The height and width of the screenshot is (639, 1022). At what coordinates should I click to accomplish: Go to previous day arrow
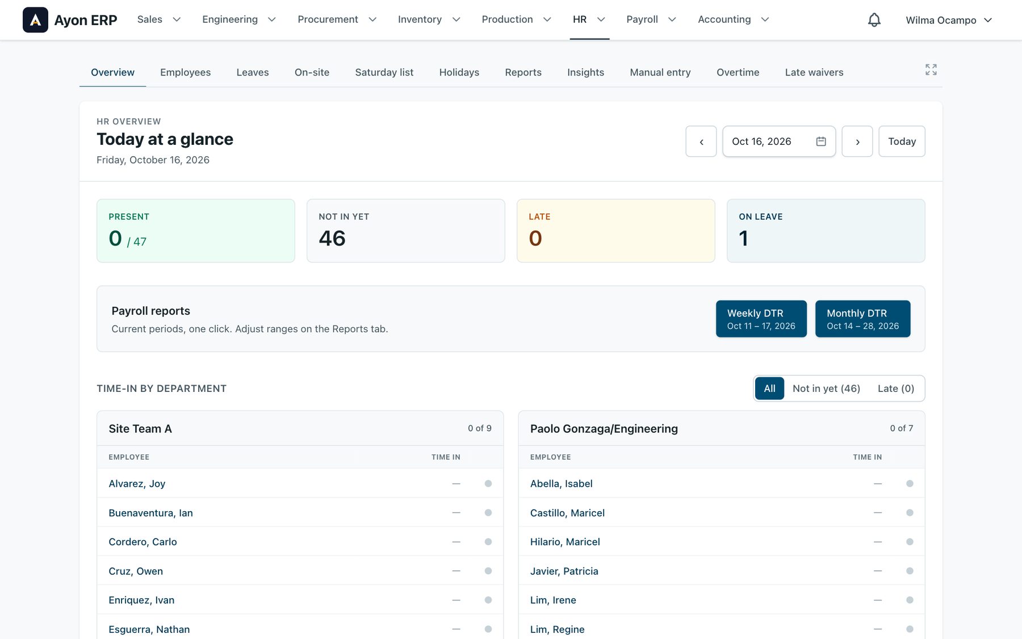tap(701, 141)
